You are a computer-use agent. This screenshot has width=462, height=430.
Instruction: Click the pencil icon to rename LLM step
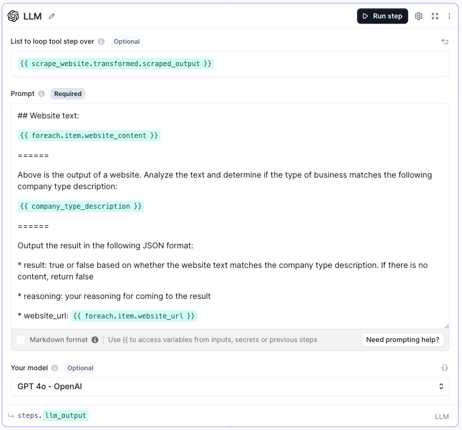coord(52,16)
